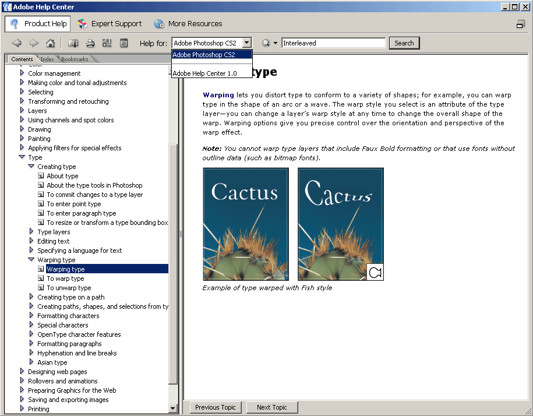Select Using channels and spot colors

coord(70,120)
